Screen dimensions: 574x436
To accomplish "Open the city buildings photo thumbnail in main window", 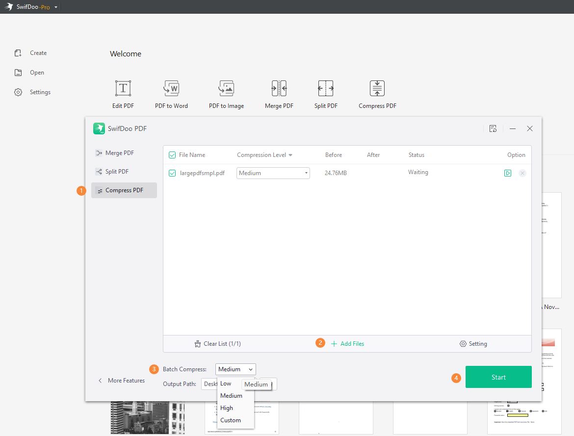I will pos(148,418).
